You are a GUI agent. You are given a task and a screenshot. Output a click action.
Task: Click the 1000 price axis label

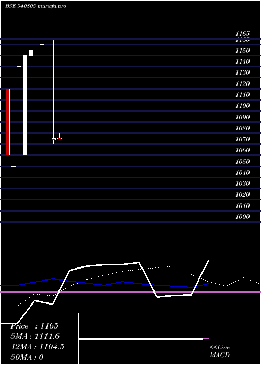click(242, 217)
